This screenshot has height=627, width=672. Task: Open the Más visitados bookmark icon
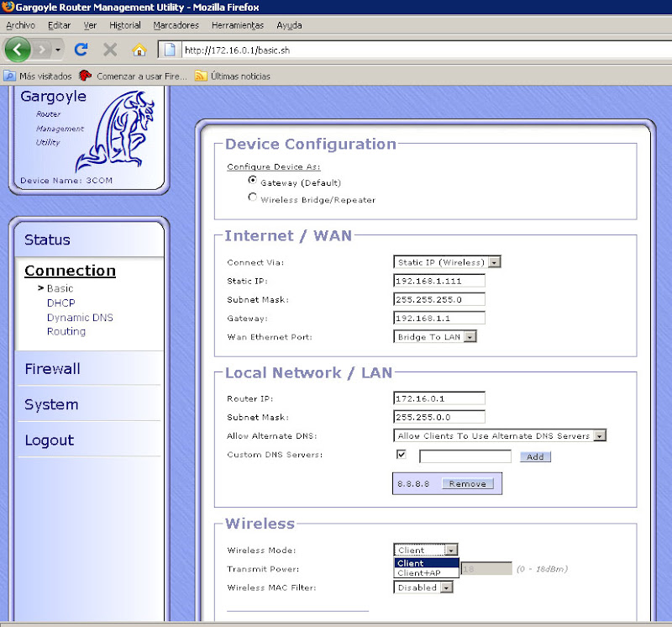click(9, 76)
